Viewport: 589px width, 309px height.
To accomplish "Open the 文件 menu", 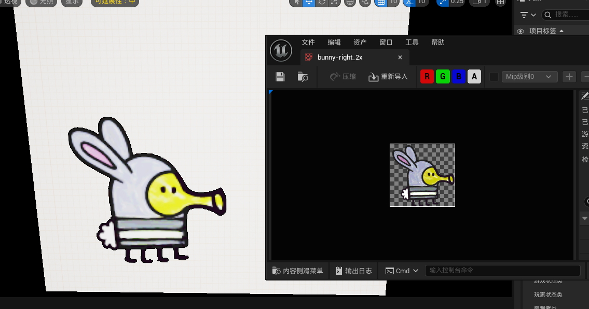I will [x=308, y=43].
